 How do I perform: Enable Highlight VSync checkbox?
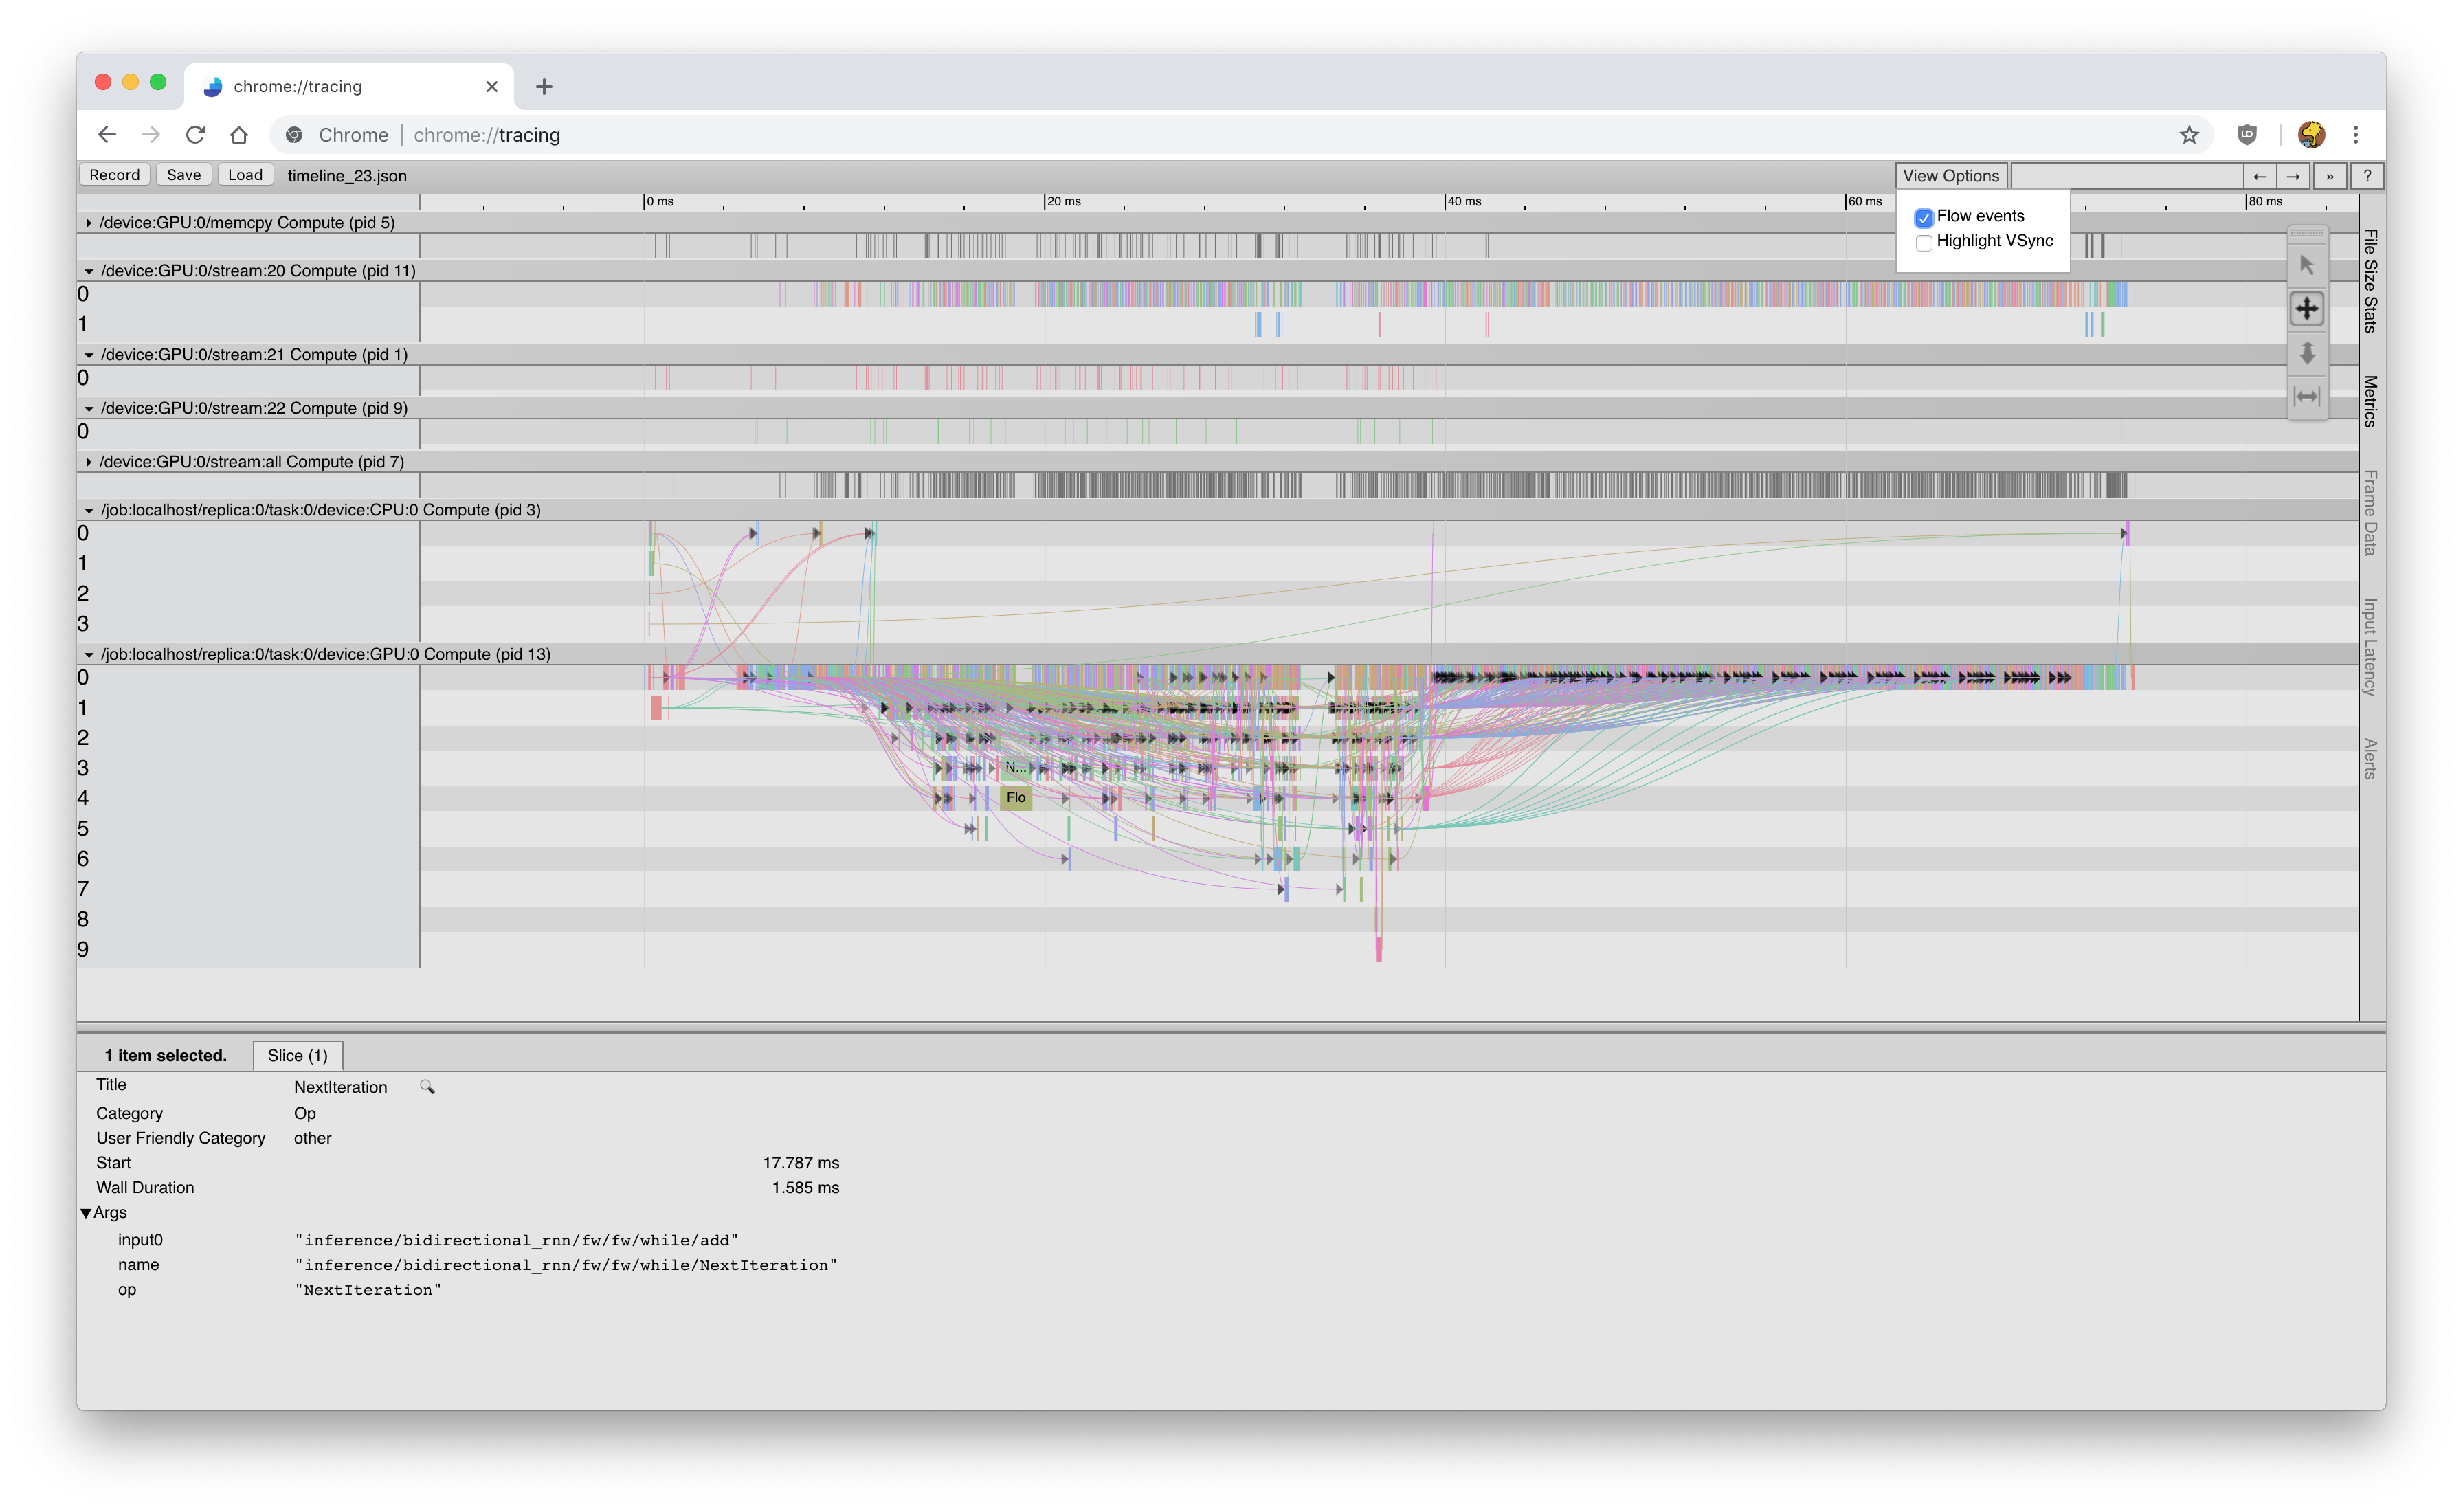[1924, 242]
